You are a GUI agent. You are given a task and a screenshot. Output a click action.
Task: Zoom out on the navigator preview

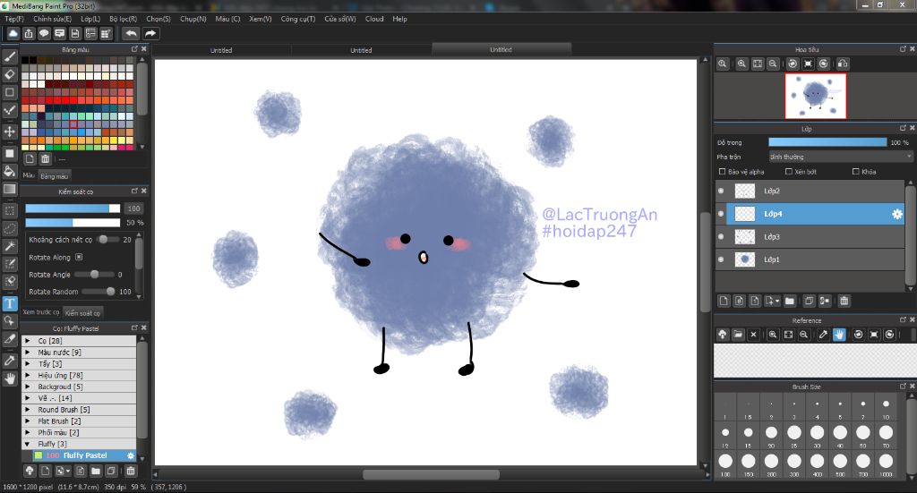[773, 64]
